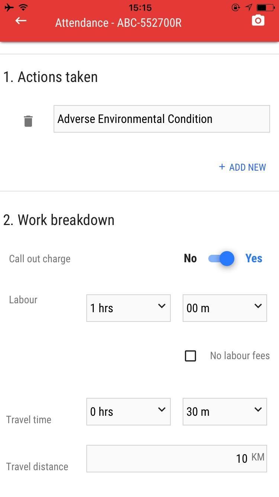Tap the Attendance - ABC-552700R title

[x=118, y=23]
